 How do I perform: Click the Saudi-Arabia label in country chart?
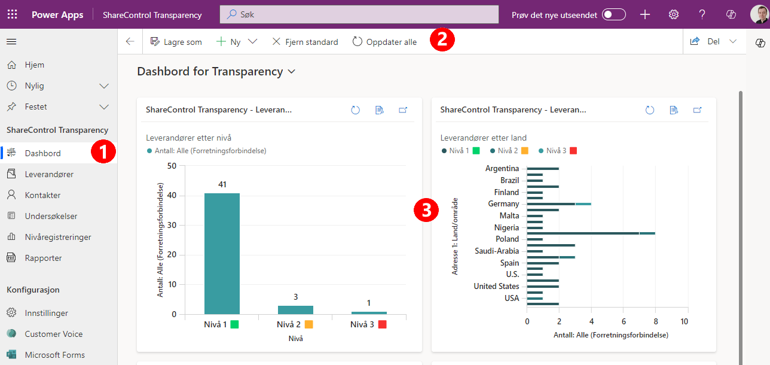click(x=497, y=251)
